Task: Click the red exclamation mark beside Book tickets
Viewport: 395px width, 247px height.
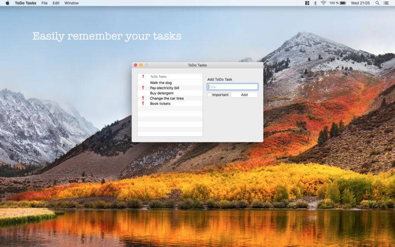Action: 143,104
